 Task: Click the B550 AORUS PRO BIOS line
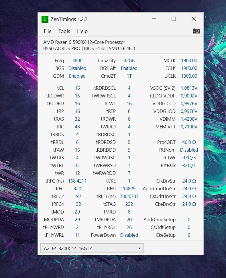coord(89,49)
